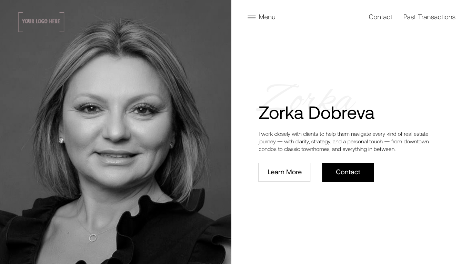
Task: Click the words "from downtown" in the paragraph
Action: pos(410,142)
